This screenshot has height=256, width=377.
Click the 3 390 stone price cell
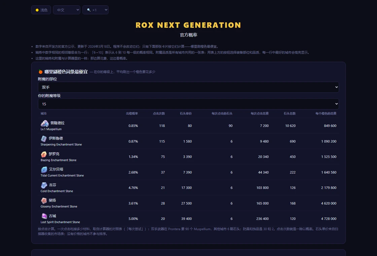pos(187,157)
